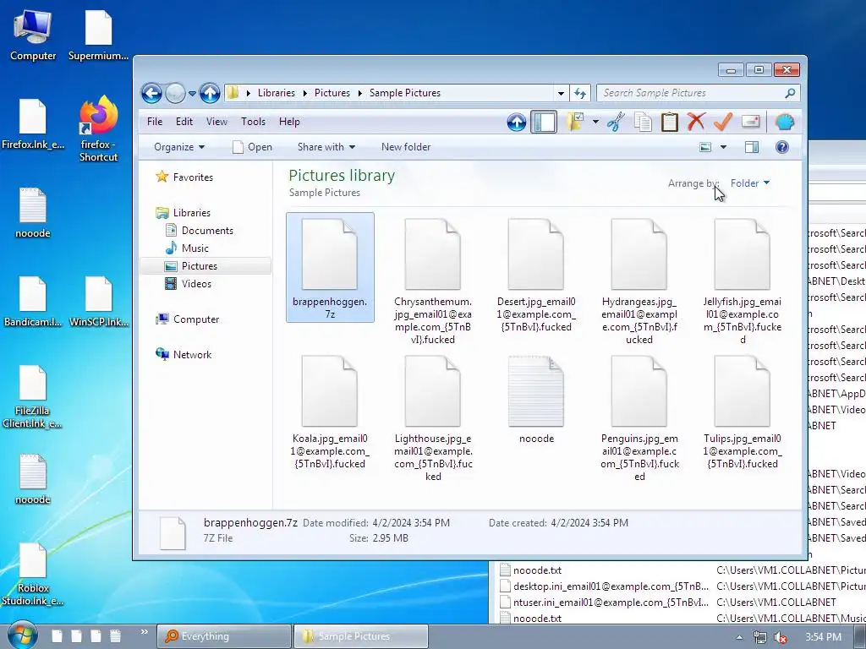Image resolution: width=866 pixels, height=649 pixels.
Task: Click the Everything taskbar button
Action: pos(224,636)
